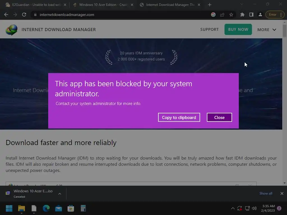Screen dimensions: 287x215
Task: Click the blank document taskbar icon
Action: (x=34, y=208)
